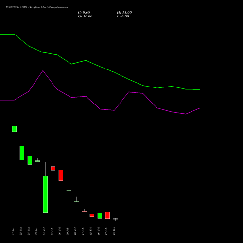This screenshot has width=243, height=243.
Task: Click the '09 Feb' date axis label
Action: click(x=68, y=231)
